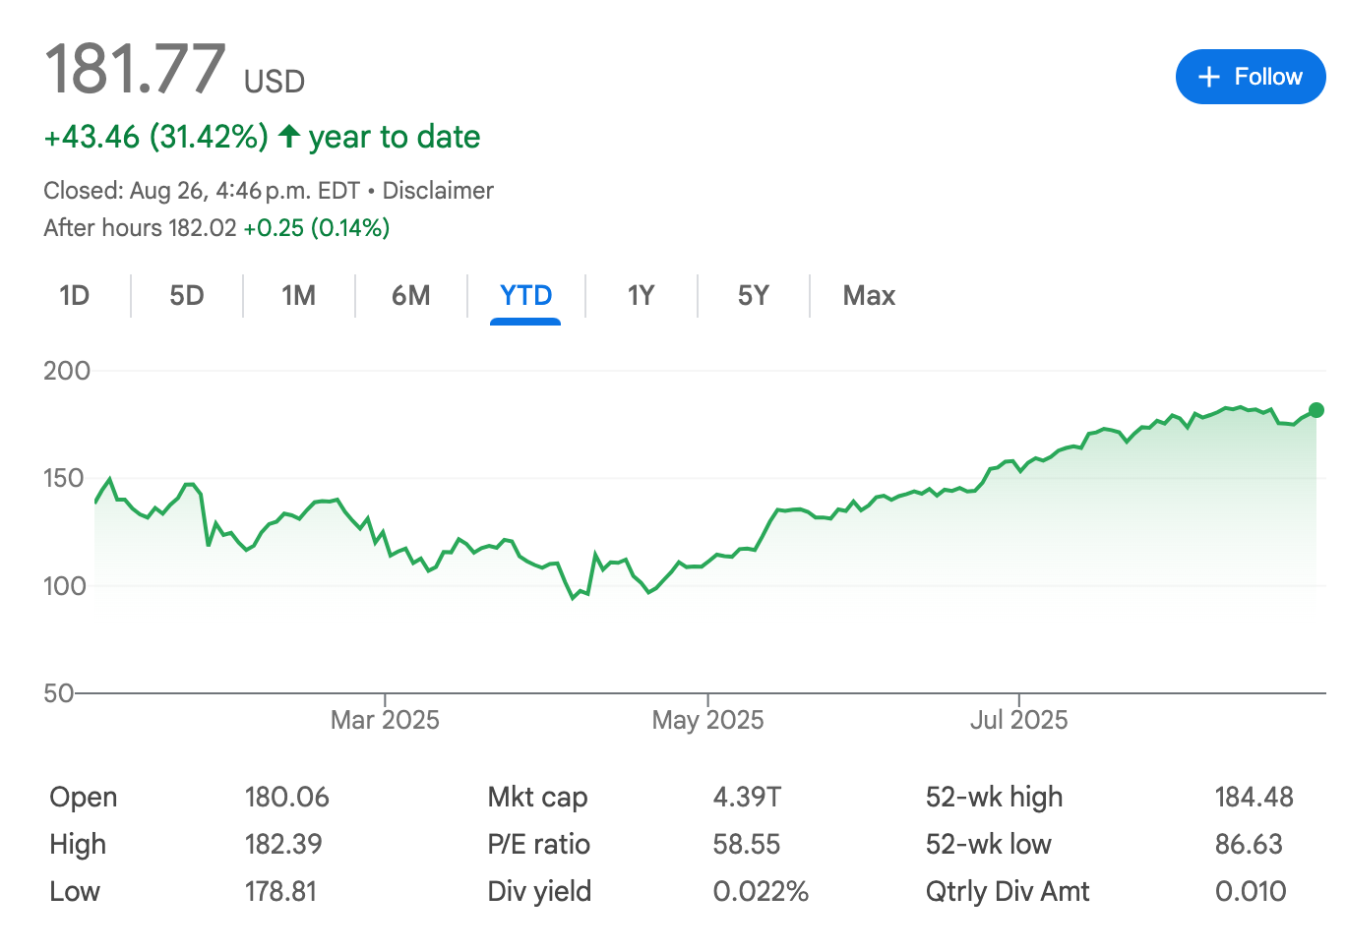Select the Max range tab
Image resolution: width=1346 pixels, height=952 pixels.
(869, 296)
